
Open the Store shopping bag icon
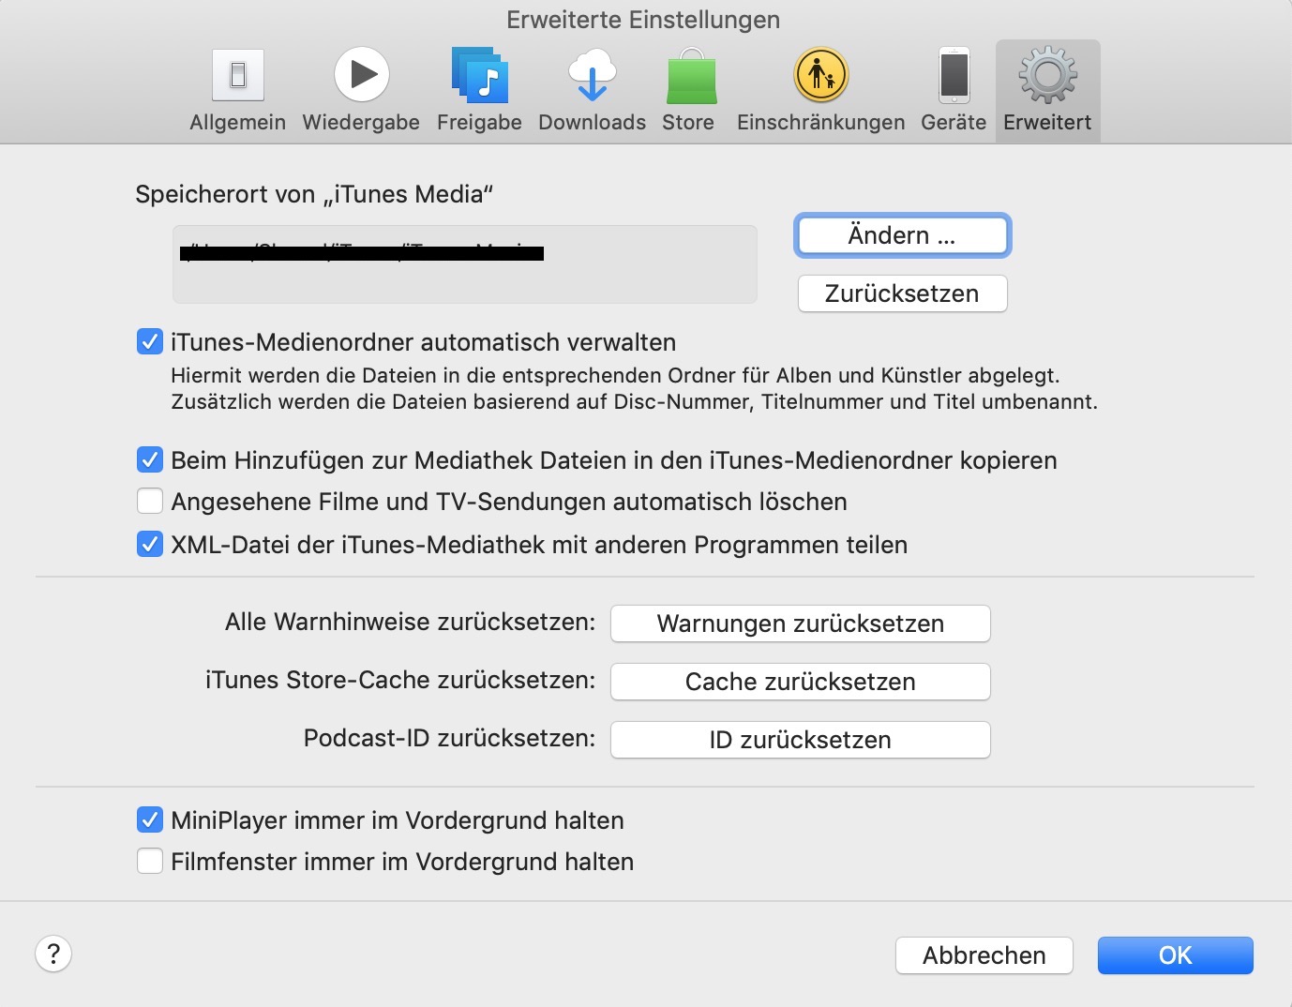(692, 75)
